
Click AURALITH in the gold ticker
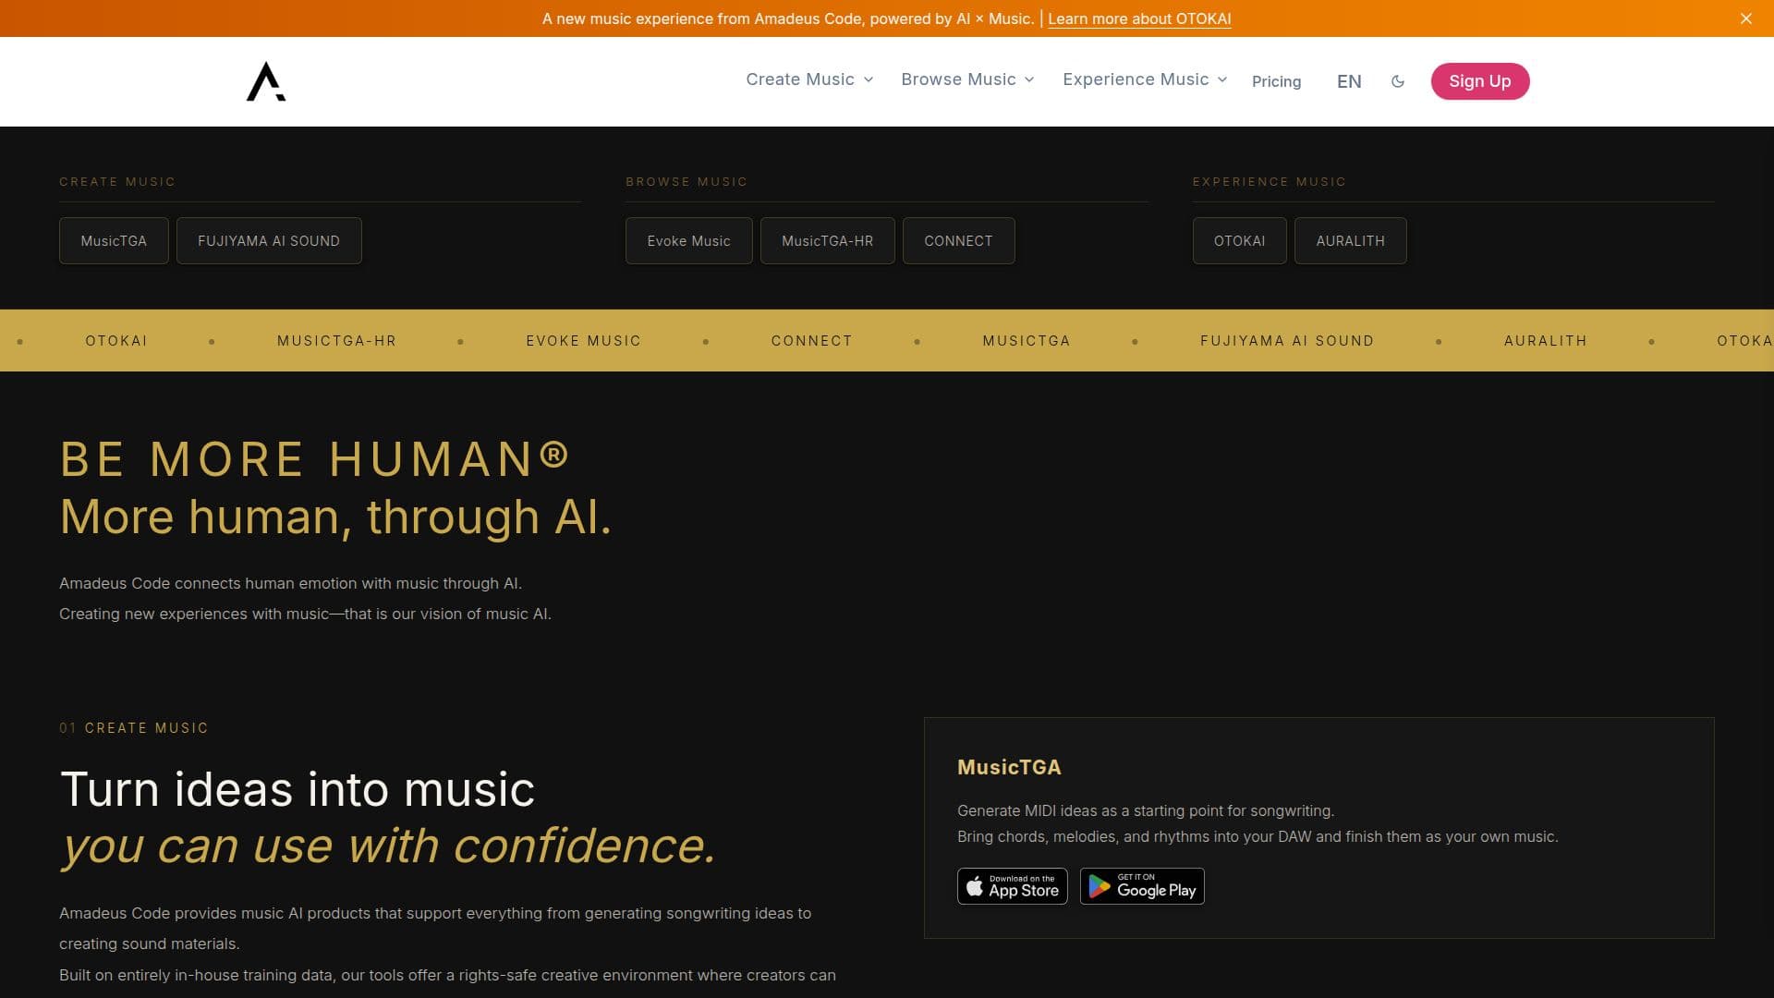1545,341
